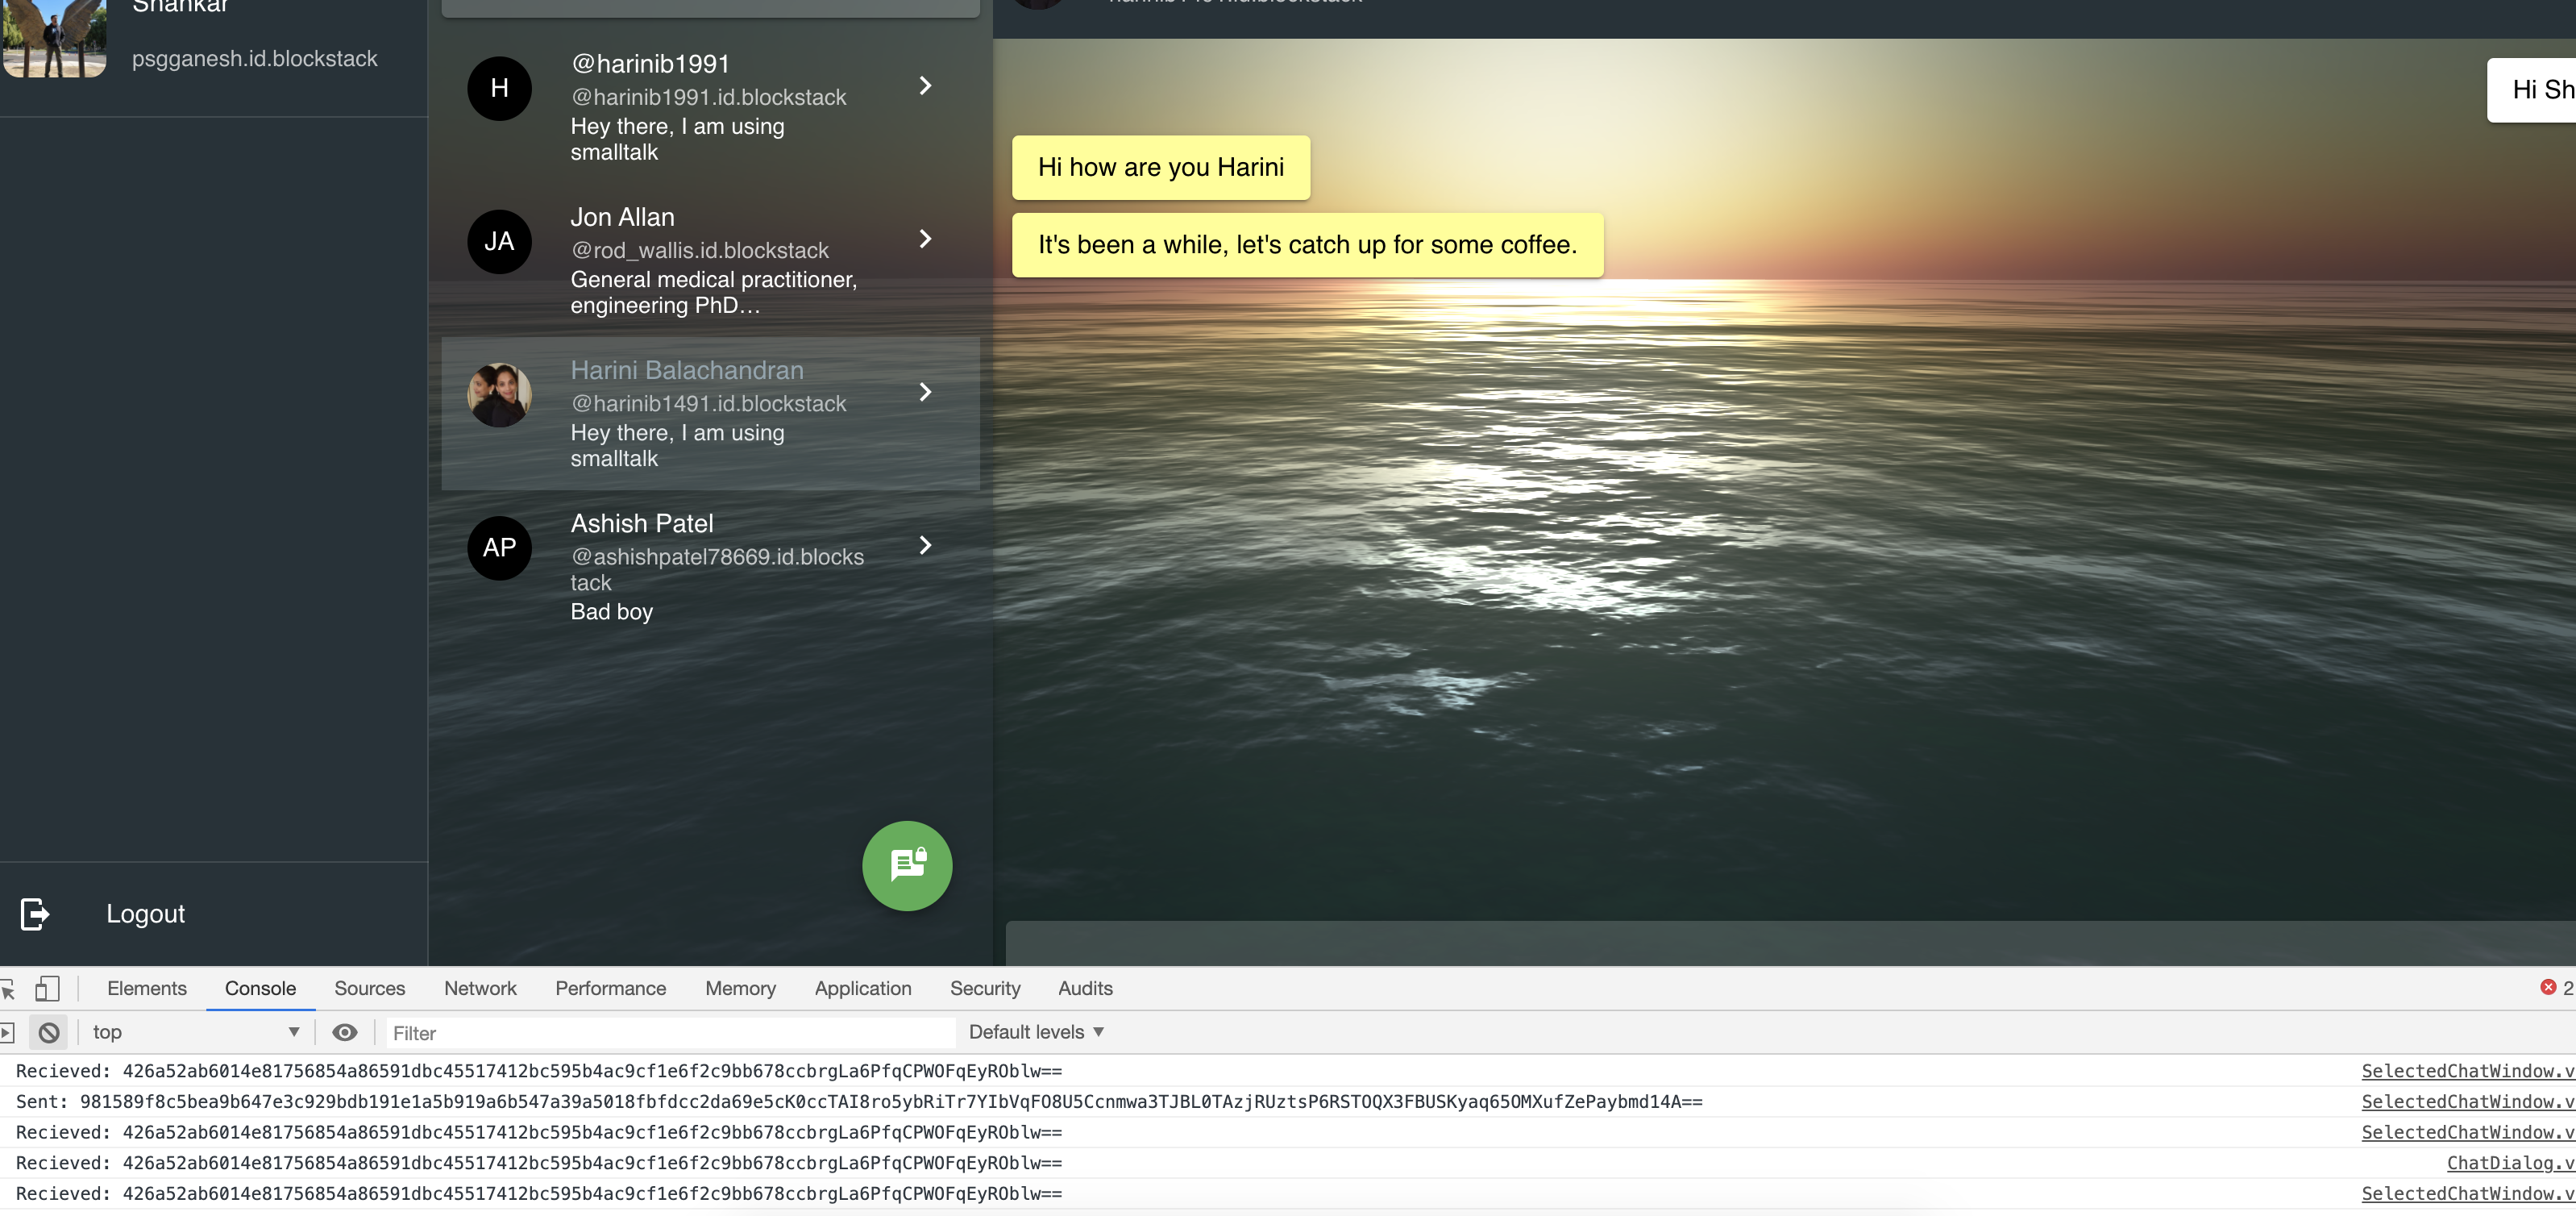2576x1216 pixels.
Task: Click the clear console icon
Action: [48, 1032]
